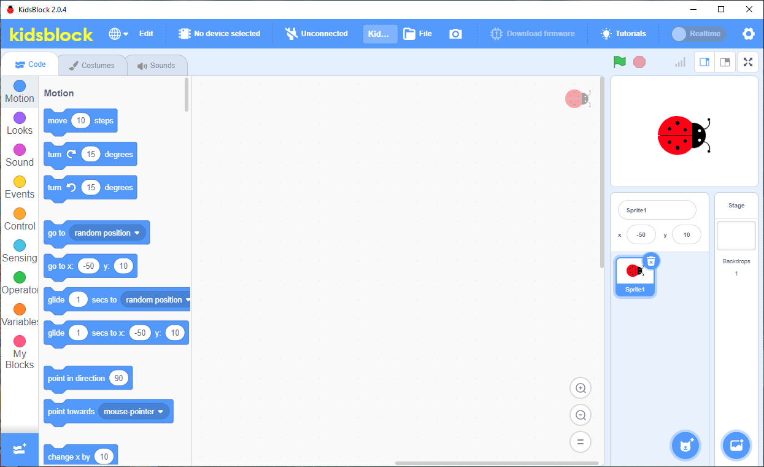Screen dimensions: 764x467
Task: Click the turn clockwise 15 degrees block
Action: tap(90, 155)
